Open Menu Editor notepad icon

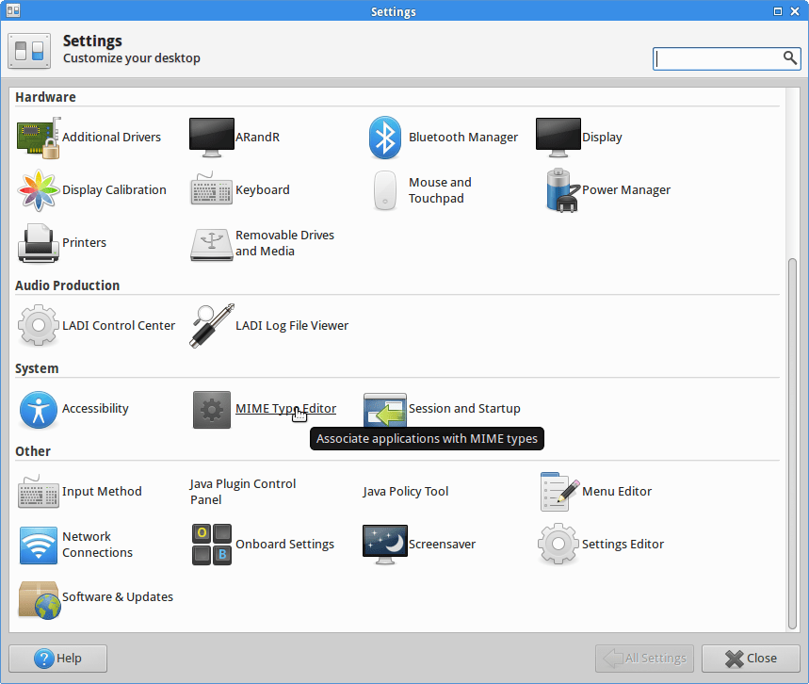(559, 492)
